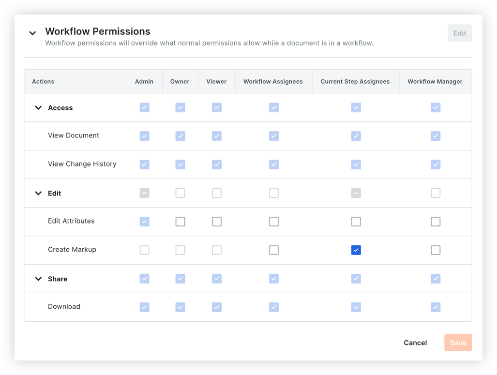Enable Viewer's Create Markup permission
Image resolution: width=497 pixels, height=375 pixels.
[216, 250]
